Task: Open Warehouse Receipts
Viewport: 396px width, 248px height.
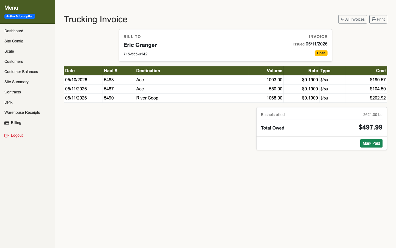Action: coord(22,112)
